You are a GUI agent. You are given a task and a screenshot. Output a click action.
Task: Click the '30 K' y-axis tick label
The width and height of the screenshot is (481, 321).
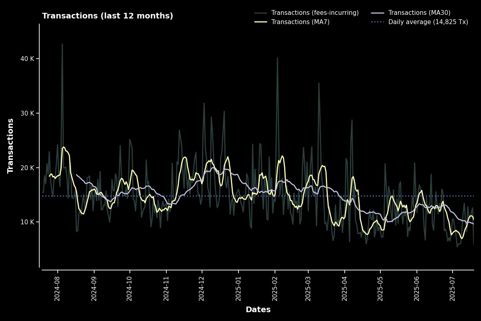point(27,113)
